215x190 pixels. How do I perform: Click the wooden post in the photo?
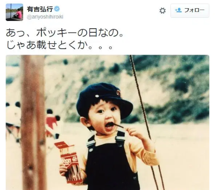pyautogui.click(x=33, y=123)
